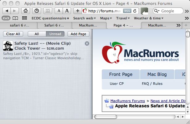Open the FAQ / Rules link
190x124 pixels.
click(x=152, y=84)
